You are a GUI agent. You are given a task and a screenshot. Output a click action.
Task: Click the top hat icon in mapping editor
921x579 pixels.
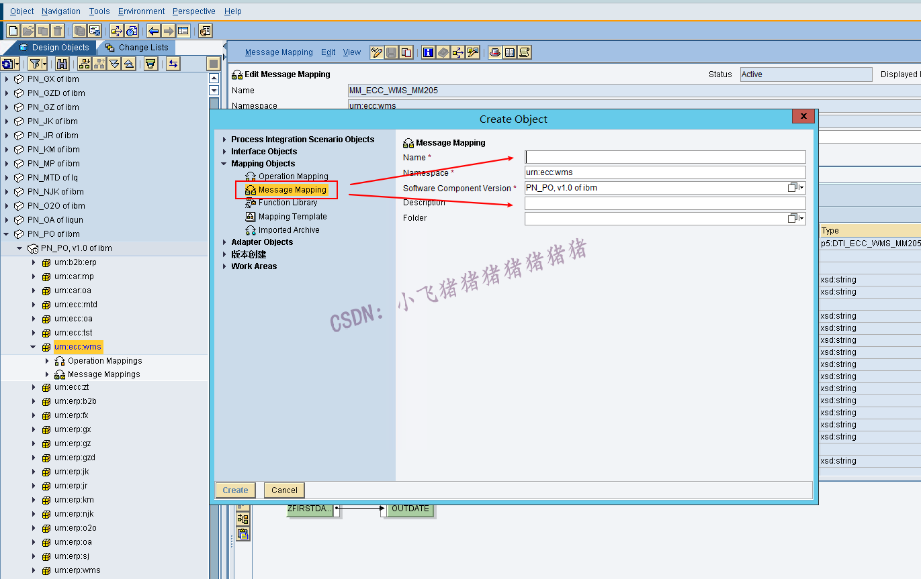pyautogui.click(x=495, y=52)
